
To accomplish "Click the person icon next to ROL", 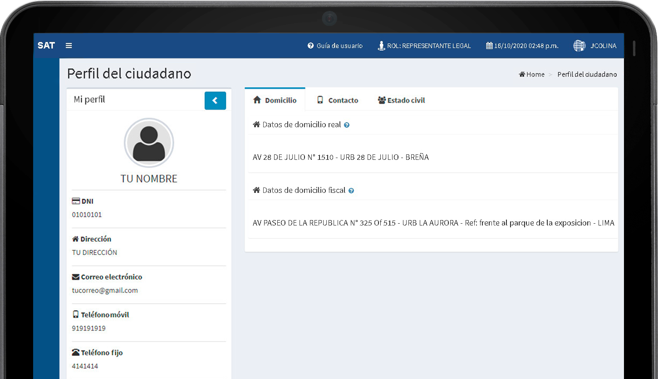I will coord(381,46).
